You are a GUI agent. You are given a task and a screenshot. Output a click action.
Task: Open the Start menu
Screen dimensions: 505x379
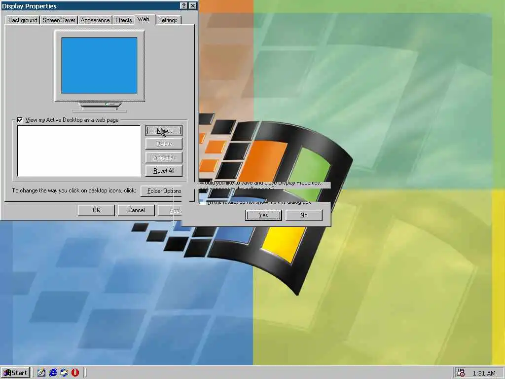[15, 373]
